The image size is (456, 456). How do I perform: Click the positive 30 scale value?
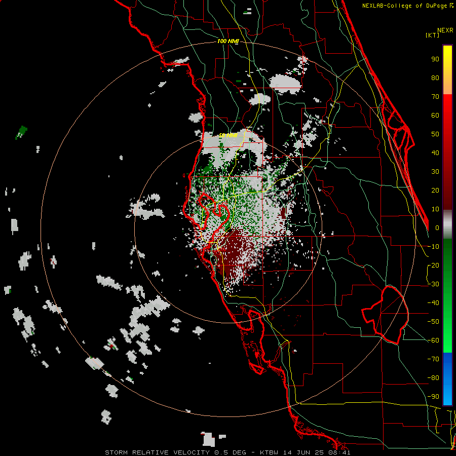(435, 172)
